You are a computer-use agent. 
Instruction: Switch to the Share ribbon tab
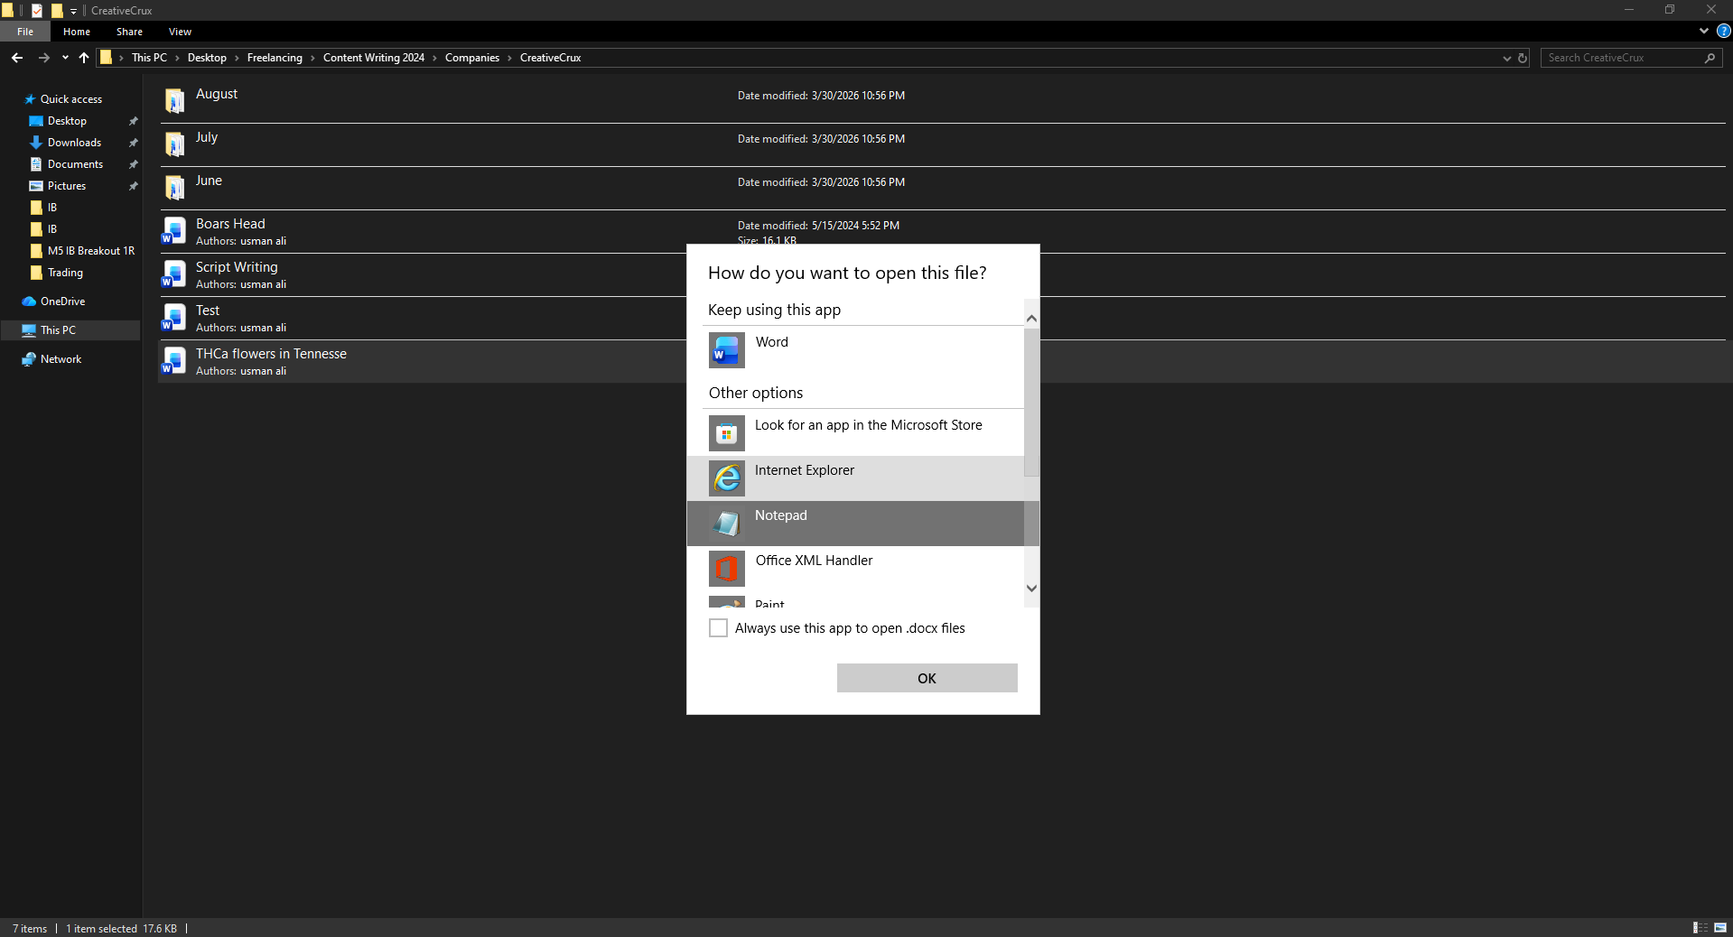point(129,32)
